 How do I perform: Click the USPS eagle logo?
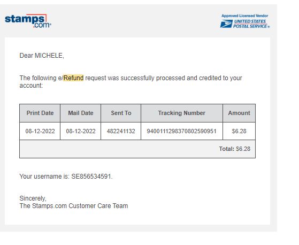226,24
